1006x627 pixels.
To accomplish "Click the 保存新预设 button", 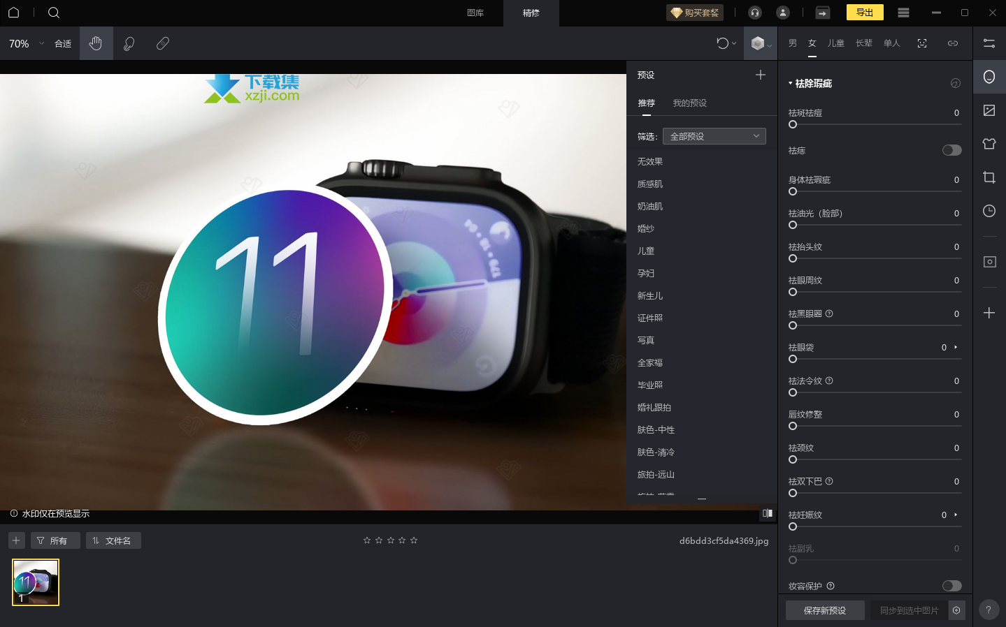I will click(825, 610).
